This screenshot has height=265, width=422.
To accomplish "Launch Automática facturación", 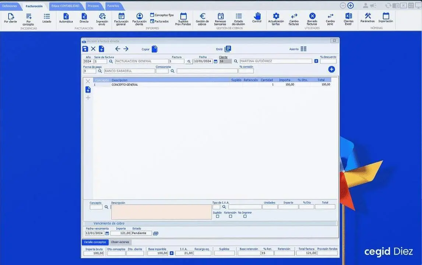I will [66, 18].
